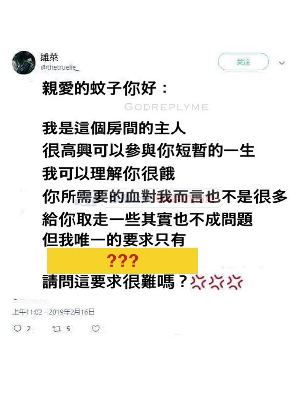Screen dimensions: 298x397
Task: Open the profile avatar of 雞萊
Action: coord(24,63)
